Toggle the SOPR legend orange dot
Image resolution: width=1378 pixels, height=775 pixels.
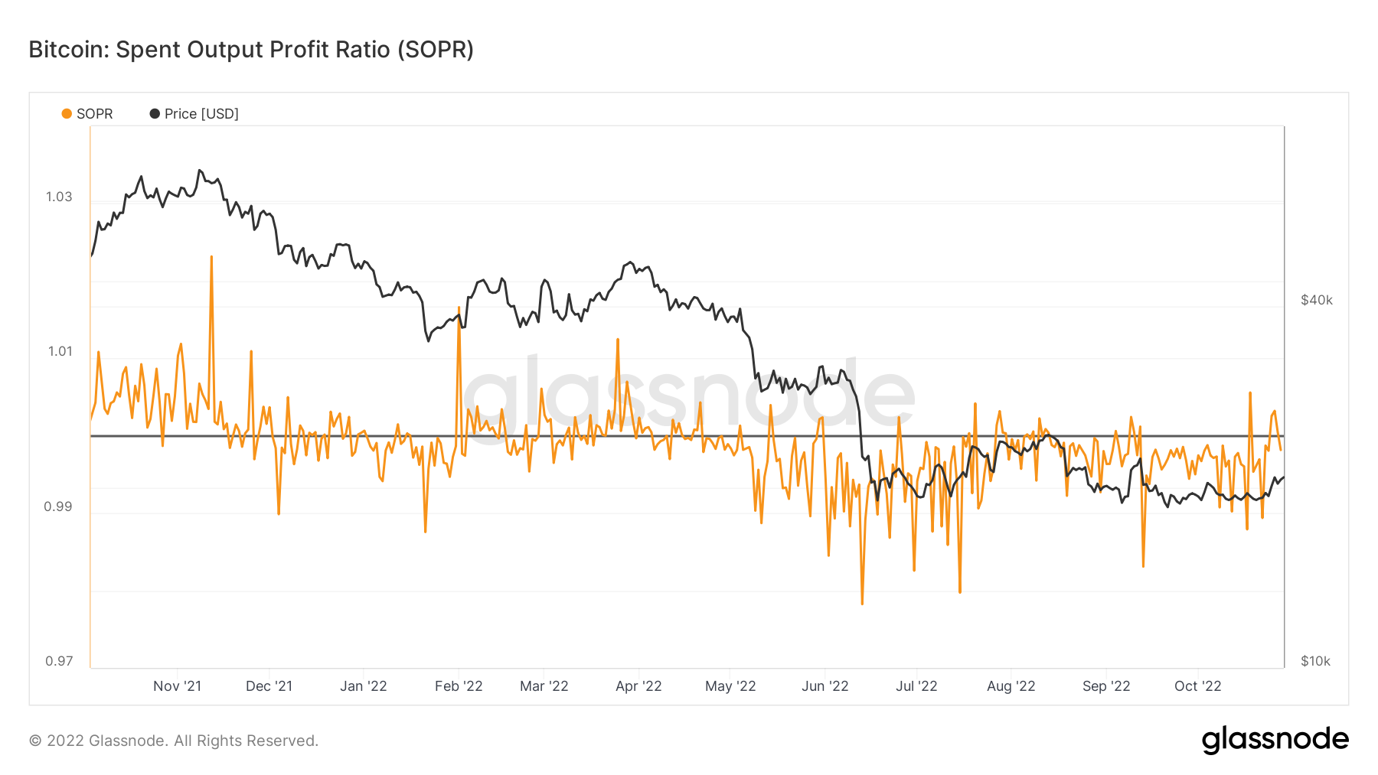click(67, 114)
